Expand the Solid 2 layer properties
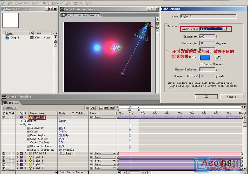This screenshot has width=248, height=174. [18, 154]
